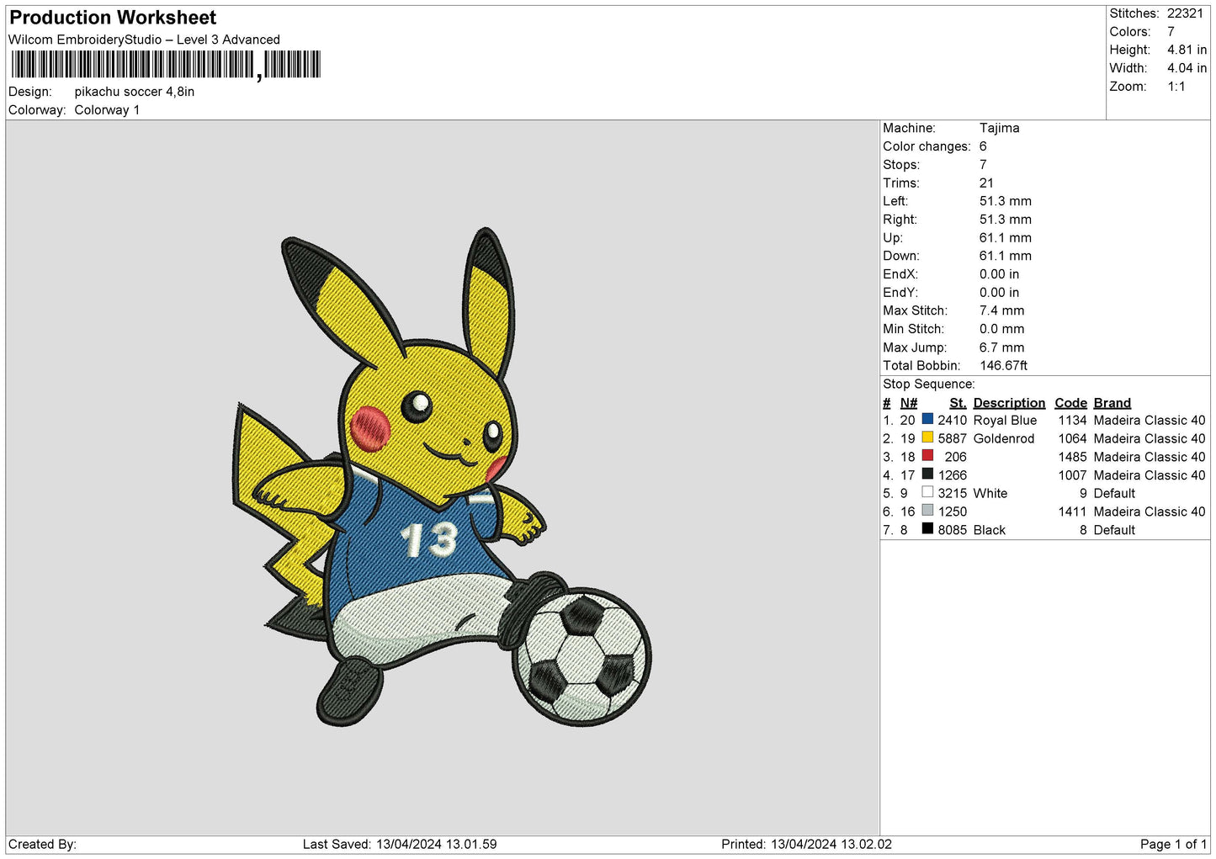
Task: Click the barcode under the worksheet title
Action: (x=166, y=65)
